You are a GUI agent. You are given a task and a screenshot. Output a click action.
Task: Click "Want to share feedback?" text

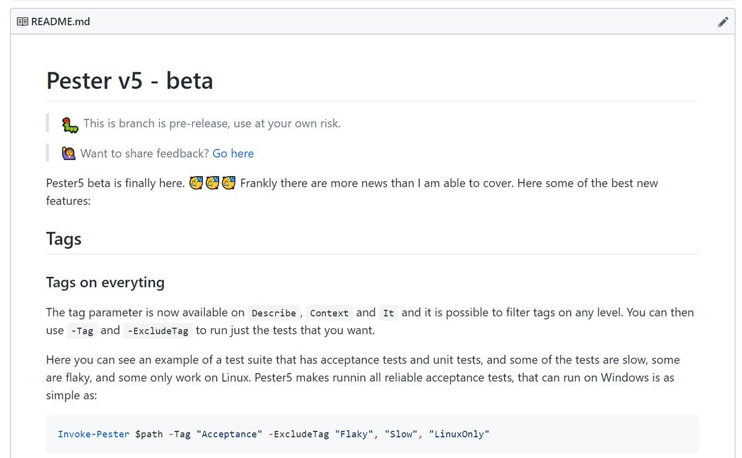coord(145,153)
